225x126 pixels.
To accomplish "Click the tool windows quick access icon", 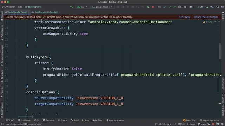I will 2,124.
